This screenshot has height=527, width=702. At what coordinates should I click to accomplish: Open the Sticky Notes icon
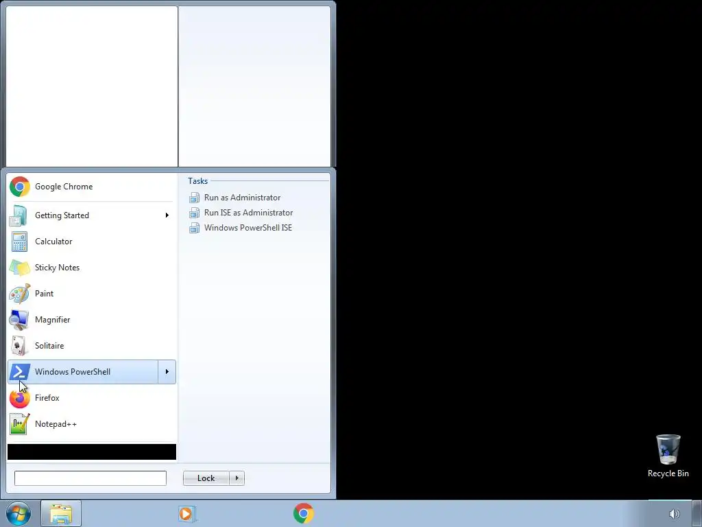pyautogui.click(x=19, y=268)
